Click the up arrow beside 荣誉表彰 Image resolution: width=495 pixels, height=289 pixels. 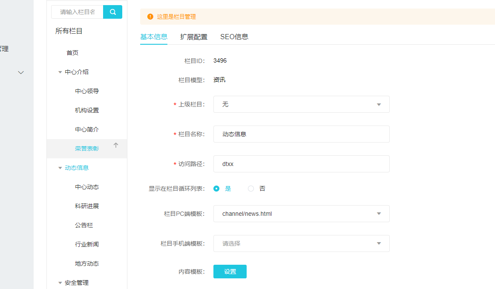click(x=116, y=145)
